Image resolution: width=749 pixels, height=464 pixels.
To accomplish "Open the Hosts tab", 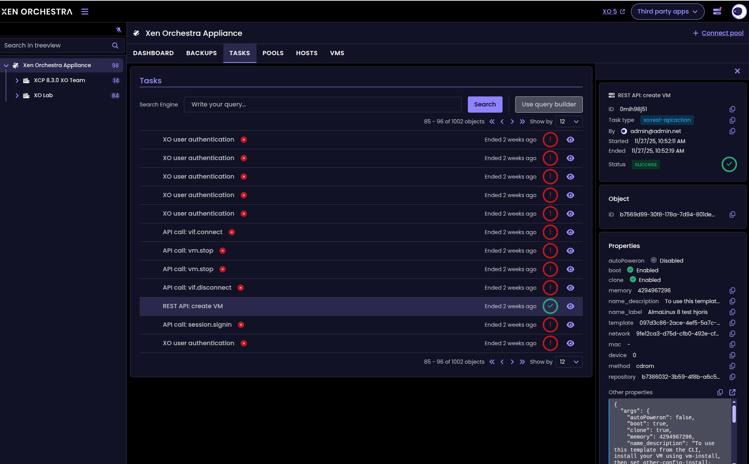I will [307, 53].
